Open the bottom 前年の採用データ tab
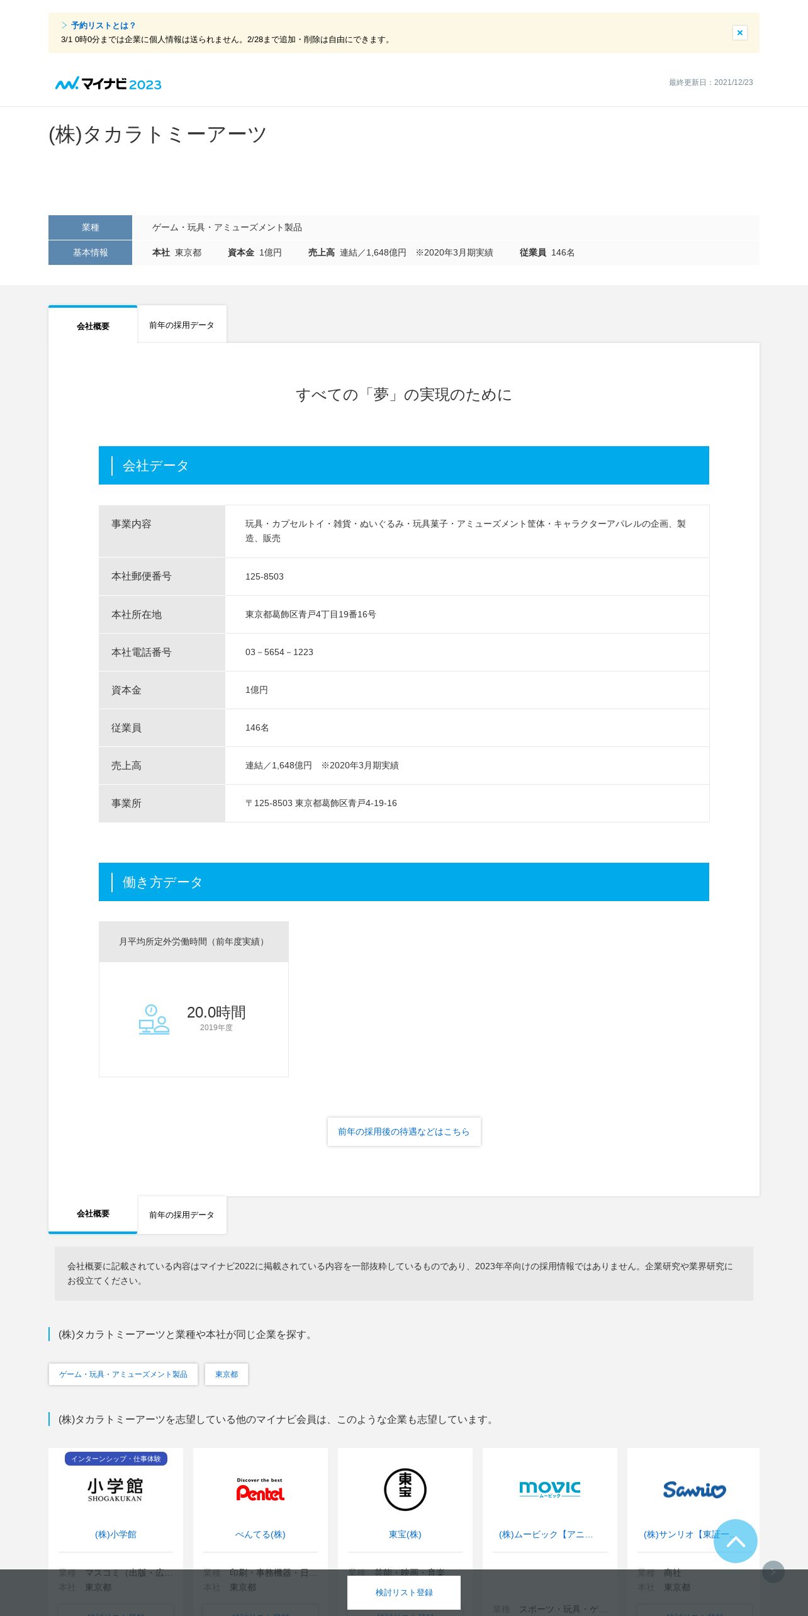Viewport: 808px width, 1616px height. 182,1215
